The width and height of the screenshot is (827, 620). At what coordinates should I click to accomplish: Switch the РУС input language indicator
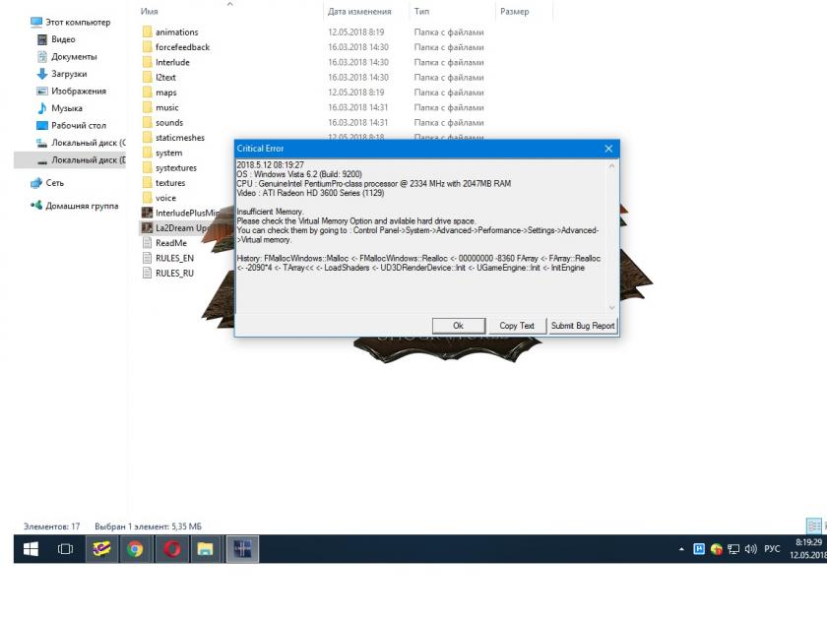(x=772, y=549)
